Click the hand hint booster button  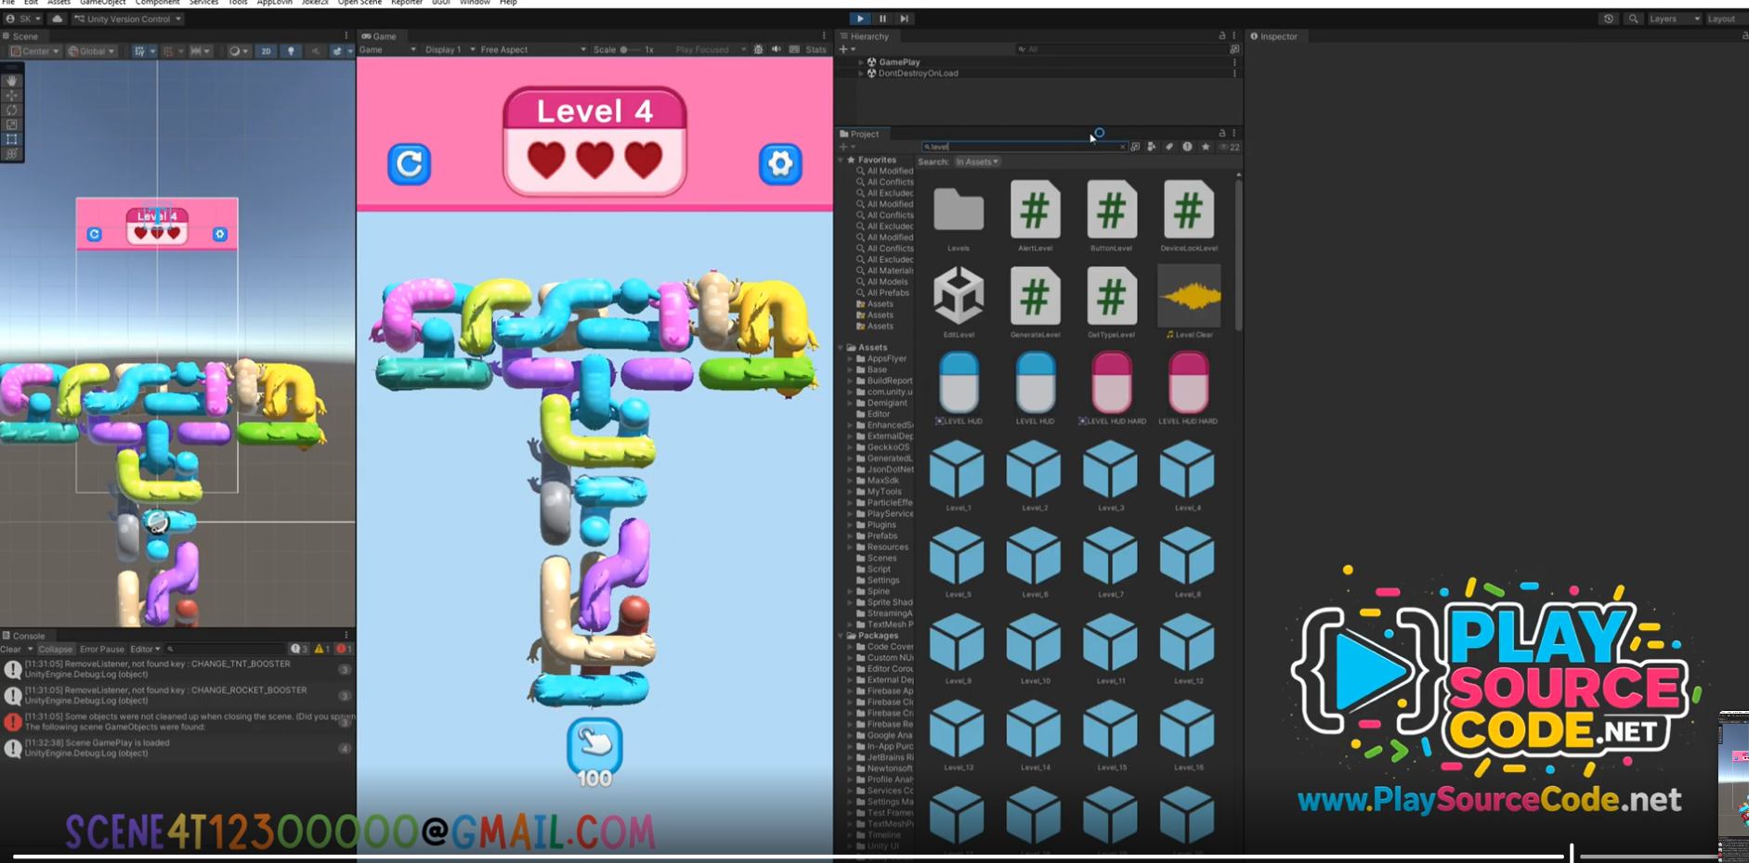(594, 744)
